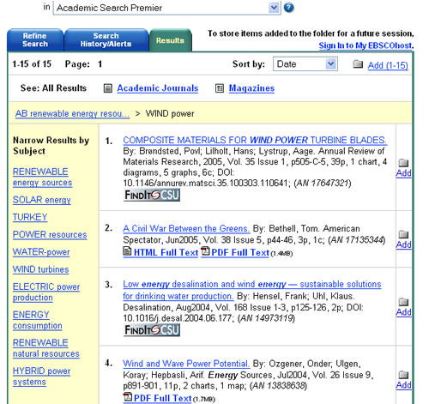Narrow results by WATER-power
The width and height of the screenshot is (429, 404).
click(41, 252)
